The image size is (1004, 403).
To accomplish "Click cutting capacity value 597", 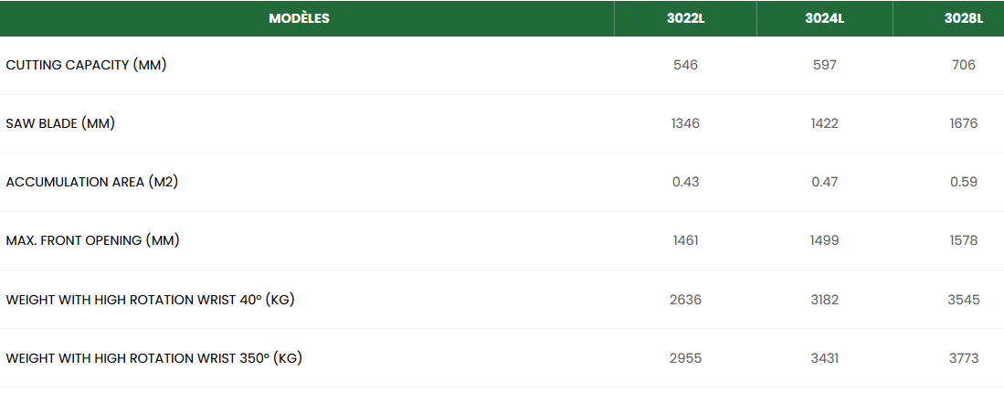I will click(824, 65).
